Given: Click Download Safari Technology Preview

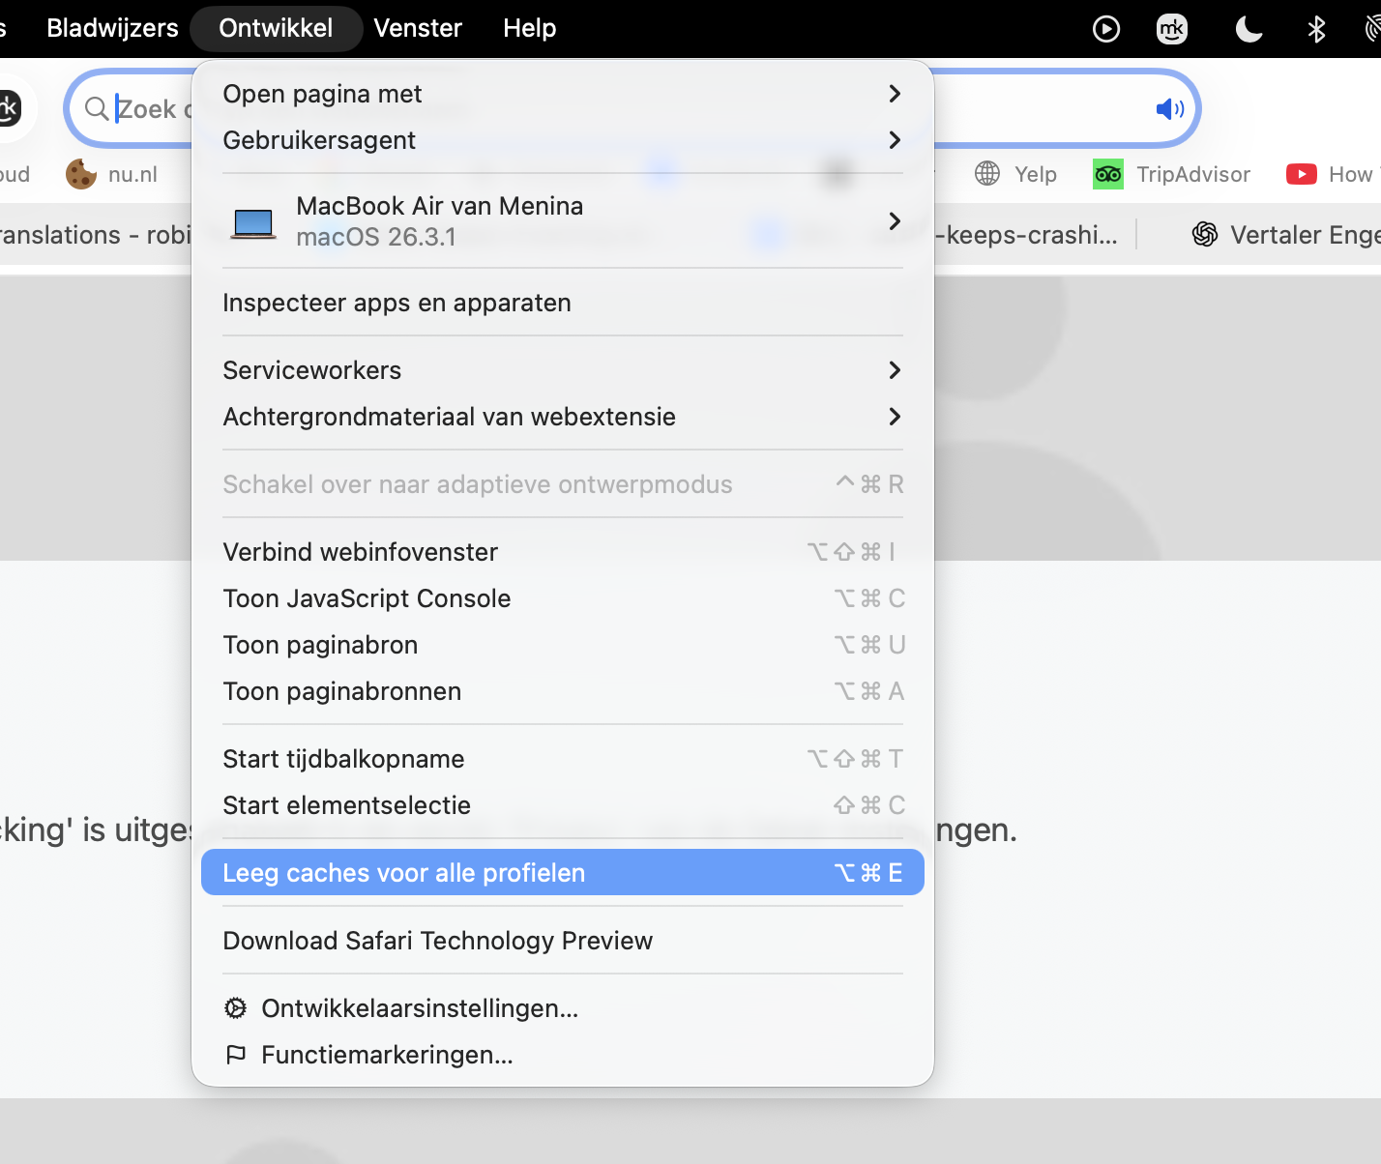Looking at the screenshot, I should coord(437,940).
